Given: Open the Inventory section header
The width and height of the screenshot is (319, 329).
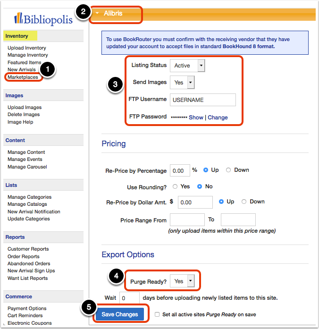Looking at the screenshot, I should tap(43, 36).
